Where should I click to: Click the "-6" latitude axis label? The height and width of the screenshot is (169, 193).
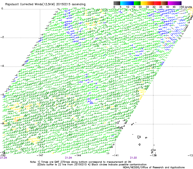2,95
